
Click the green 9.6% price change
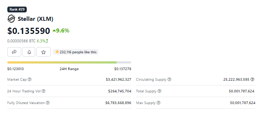61,31
